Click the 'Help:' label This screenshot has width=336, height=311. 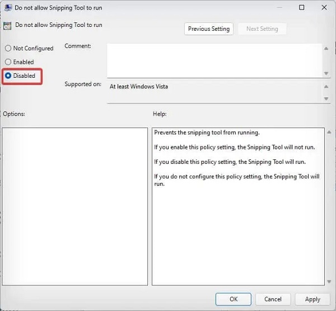160,114
